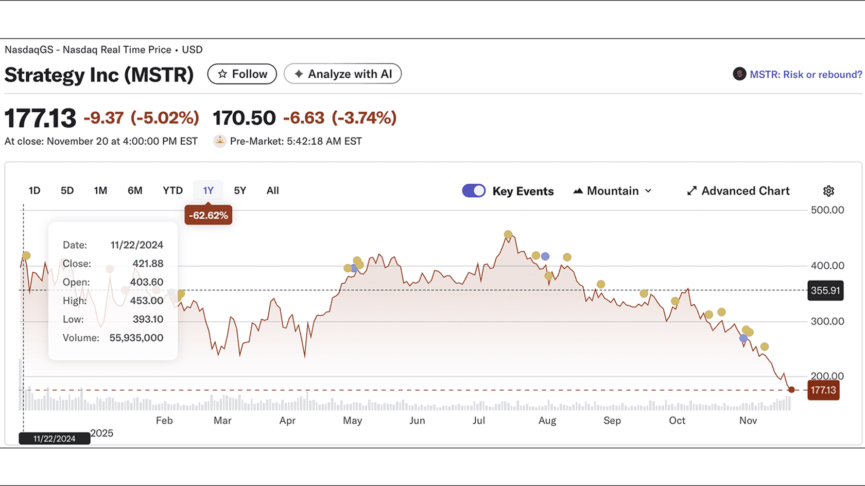Click the -62.62% performance badge

click(x=208, y=215)
